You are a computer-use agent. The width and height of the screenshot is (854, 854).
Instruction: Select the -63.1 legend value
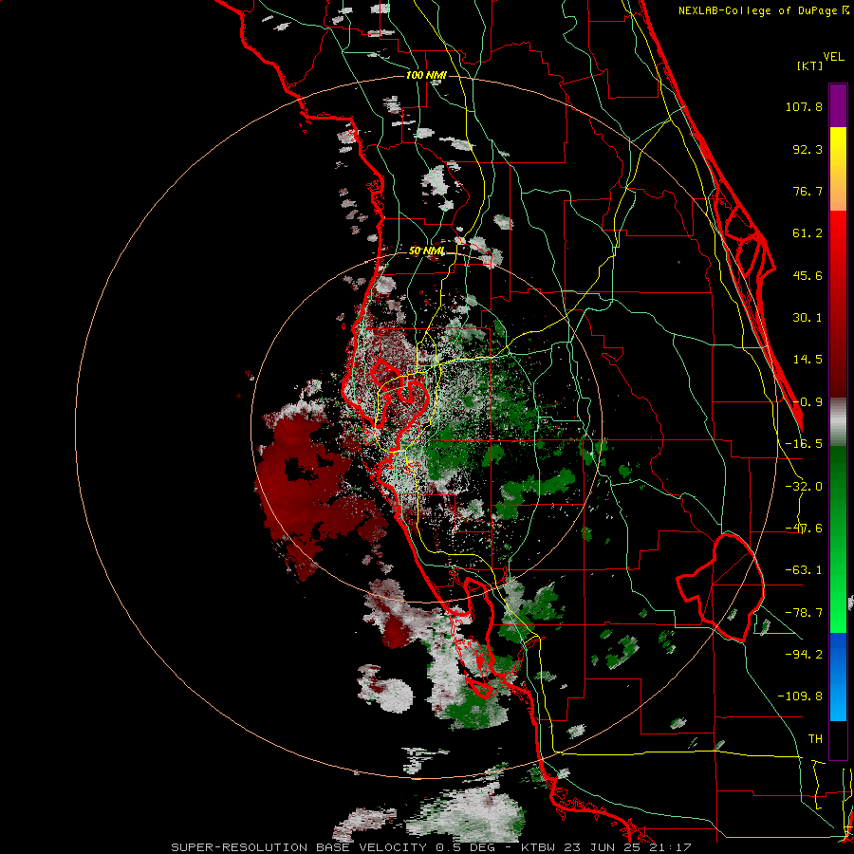(x=804, y=570)
